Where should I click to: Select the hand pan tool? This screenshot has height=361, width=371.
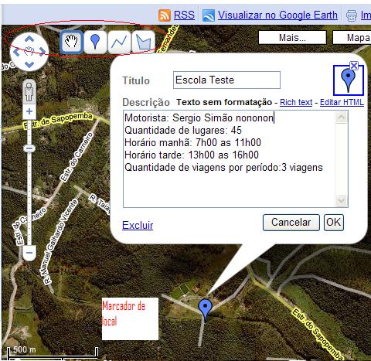pyautogui.click(x=72, y=42)
